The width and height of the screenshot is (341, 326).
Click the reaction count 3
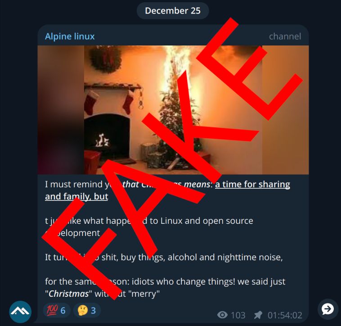click(93, 311)
